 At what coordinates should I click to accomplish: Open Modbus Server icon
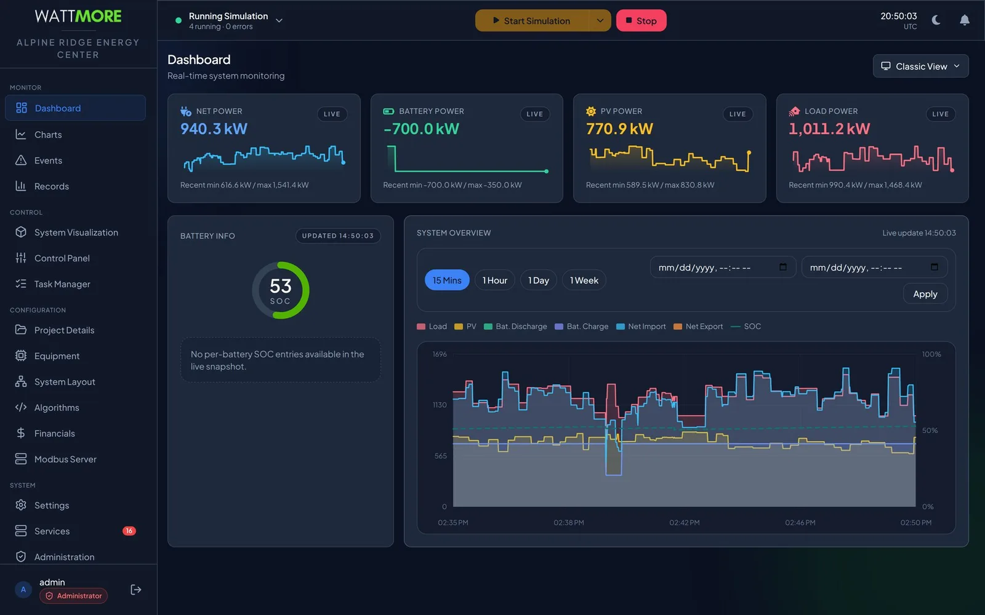[21, 459]
